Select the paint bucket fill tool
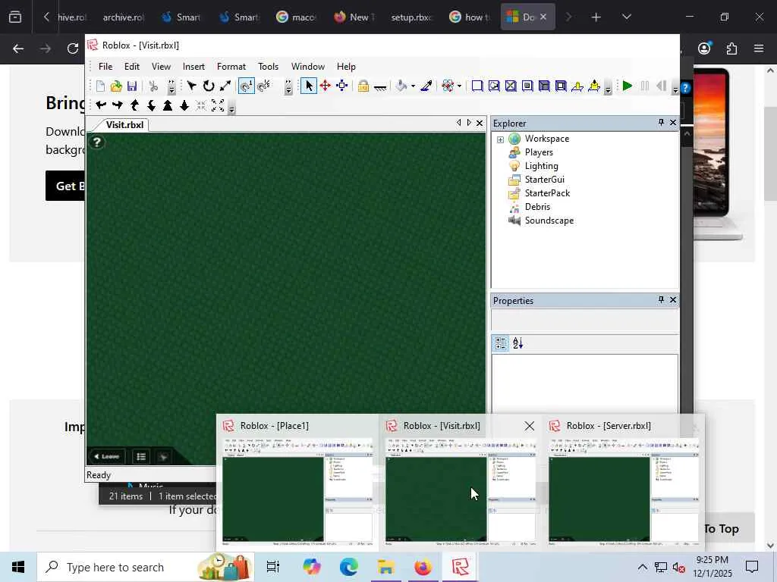 [x=401, y=86]
